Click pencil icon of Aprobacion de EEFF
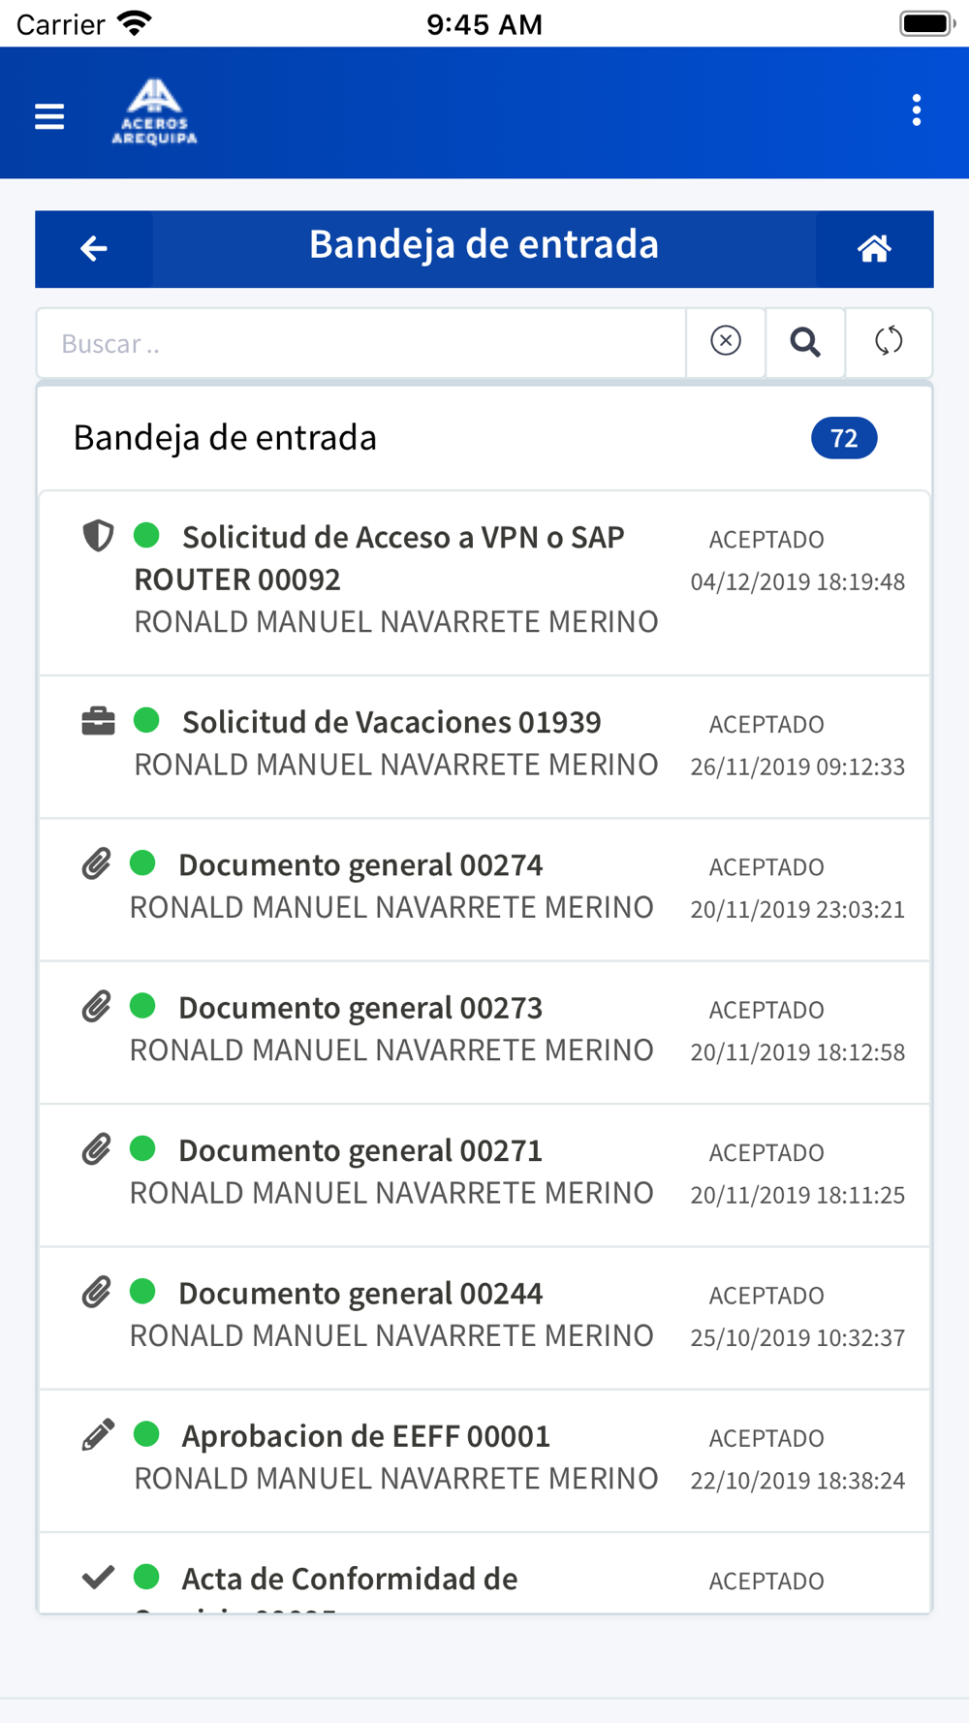 coord(98,1434)
